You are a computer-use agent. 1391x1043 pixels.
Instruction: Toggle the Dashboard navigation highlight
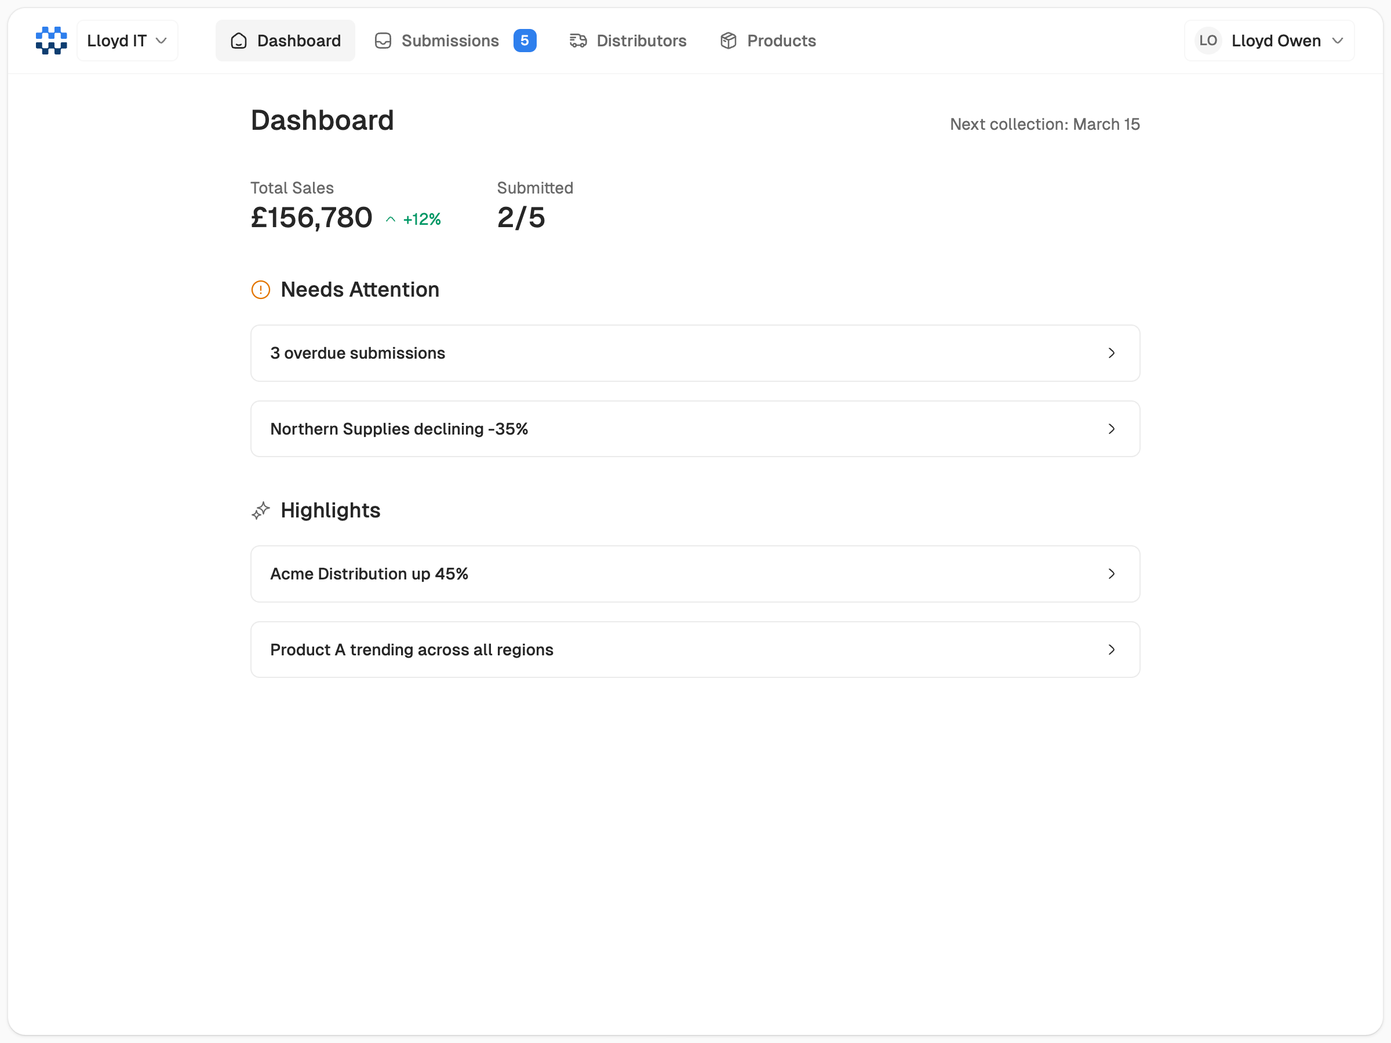pyautogui.click(x=285, y=40)
